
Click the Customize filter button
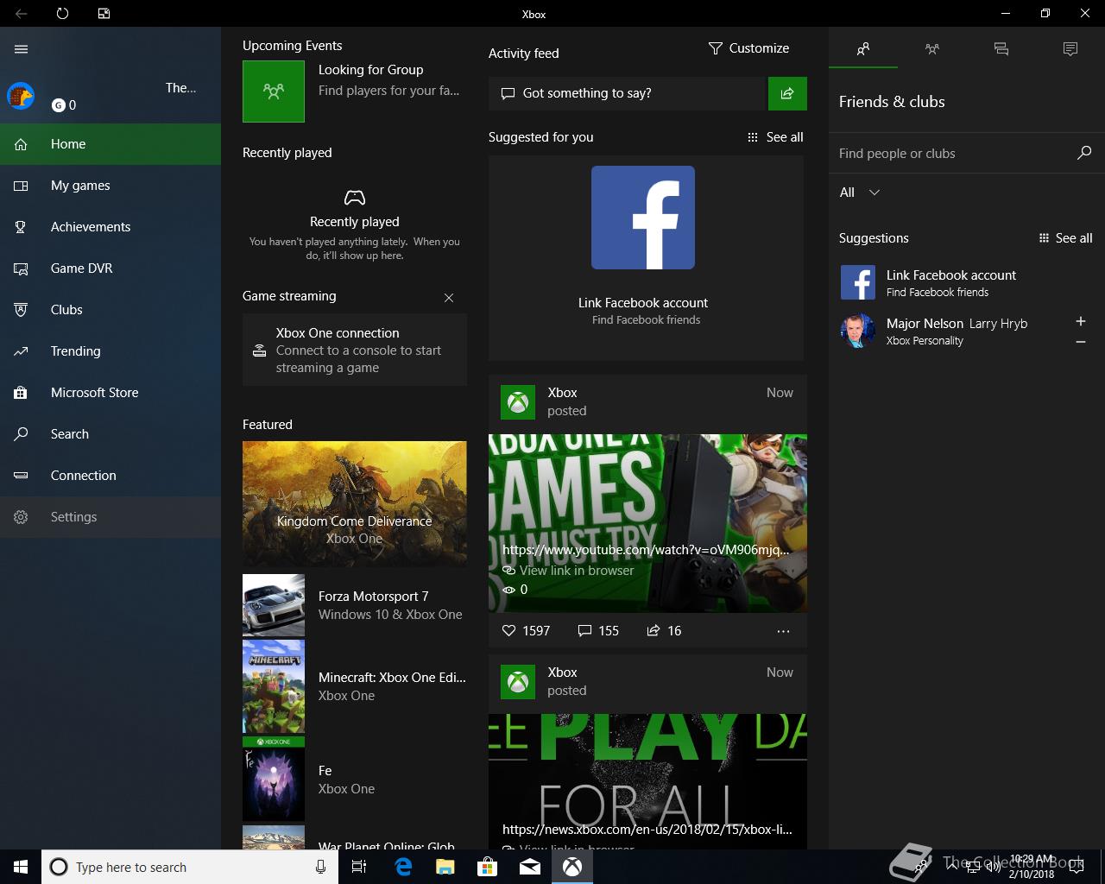pyautogui.click(x=748, y=48)
